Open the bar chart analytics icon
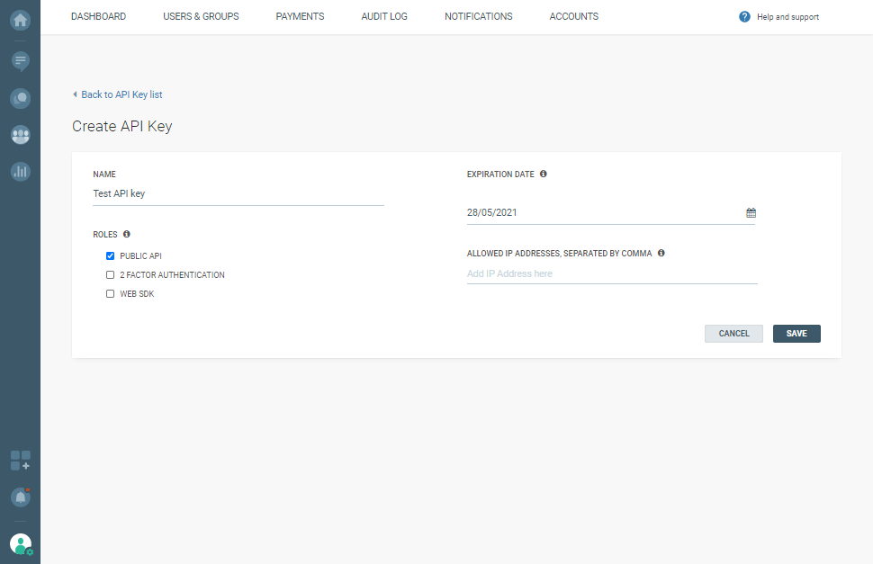Screen dimensions: 873x564 pyautogui.click(x=20, y=171)
